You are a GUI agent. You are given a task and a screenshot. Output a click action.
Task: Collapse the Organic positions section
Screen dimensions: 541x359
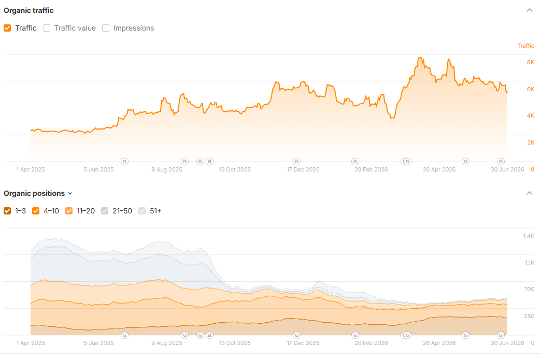tap(529, 193)
